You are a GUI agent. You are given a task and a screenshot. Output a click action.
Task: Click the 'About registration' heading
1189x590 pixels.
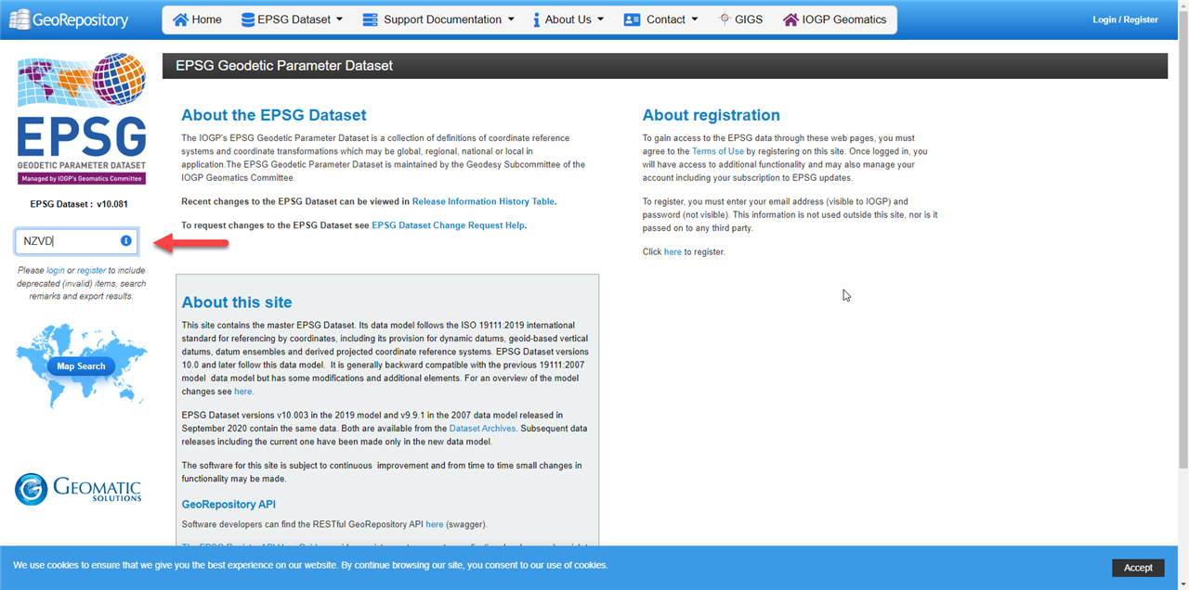[x=712, y=116]
